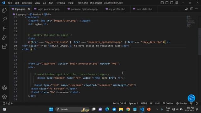Open the Go menu
Screen dimensions: 201x113
click(x=44, y=3)
